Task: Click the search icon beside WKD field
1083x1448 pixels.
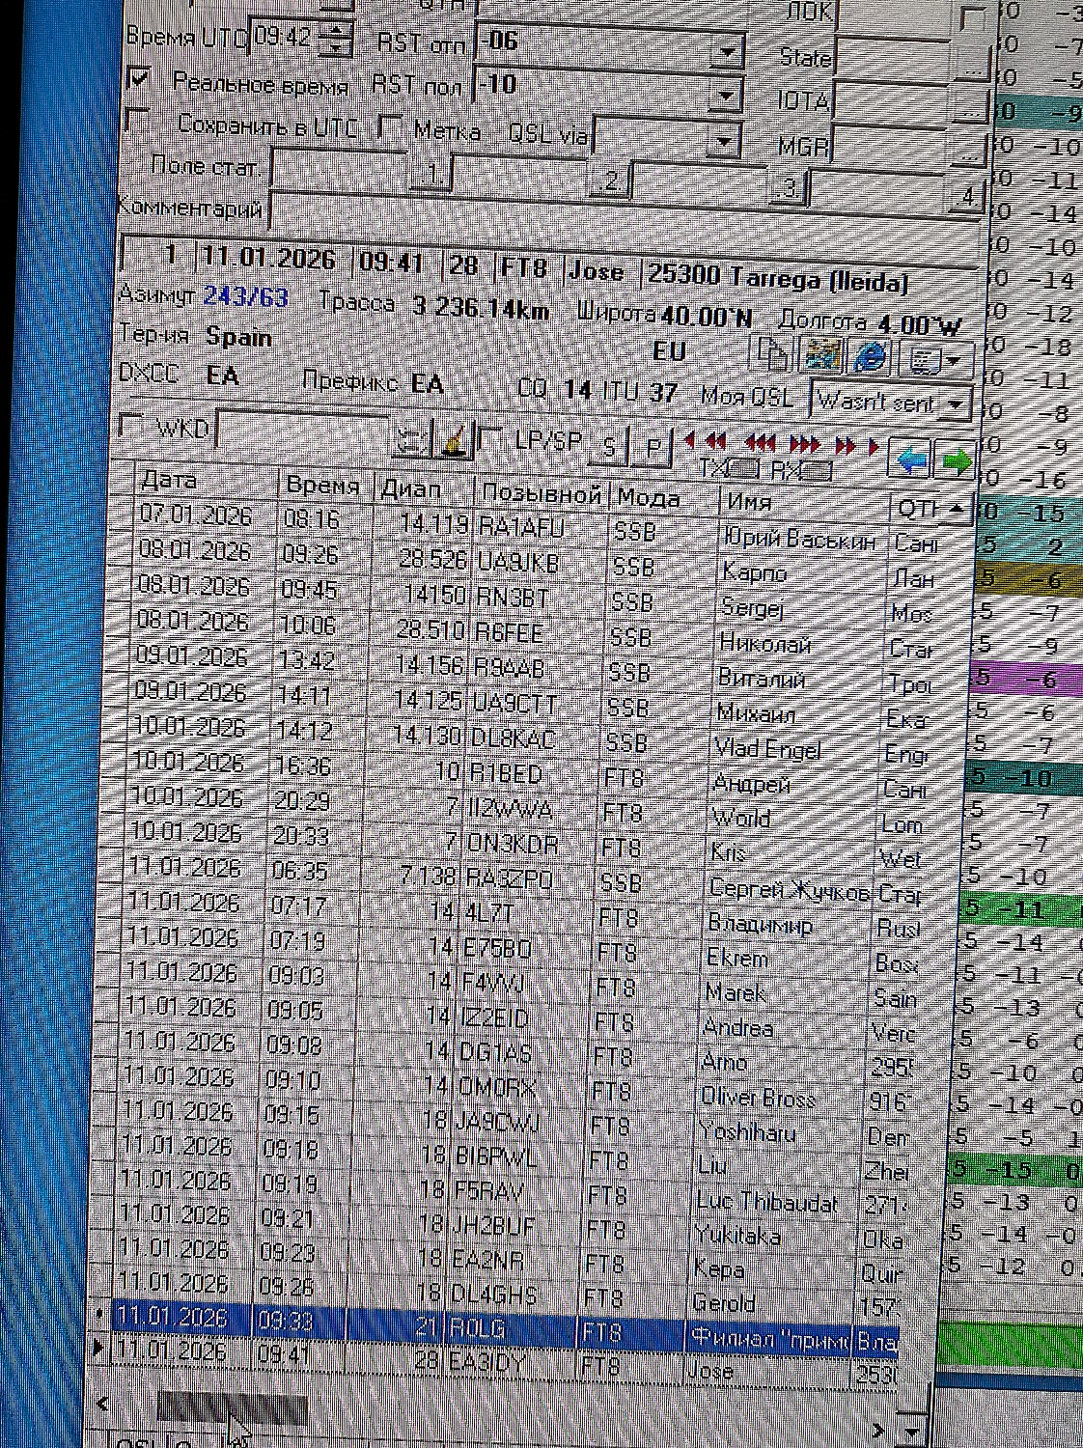Action: 411,441
